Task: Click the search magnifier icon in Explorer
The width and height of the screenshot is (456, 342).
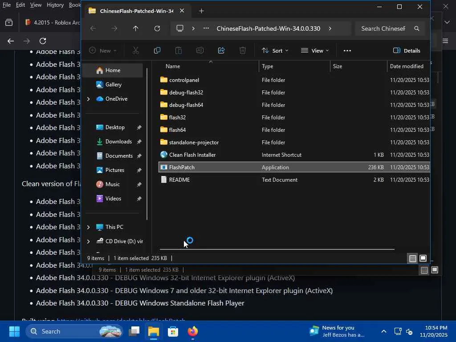Action: click(x=417, y=28)
